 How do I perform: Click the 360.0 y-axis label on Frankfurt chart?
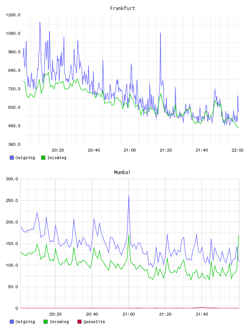click(x=14, y=144)
